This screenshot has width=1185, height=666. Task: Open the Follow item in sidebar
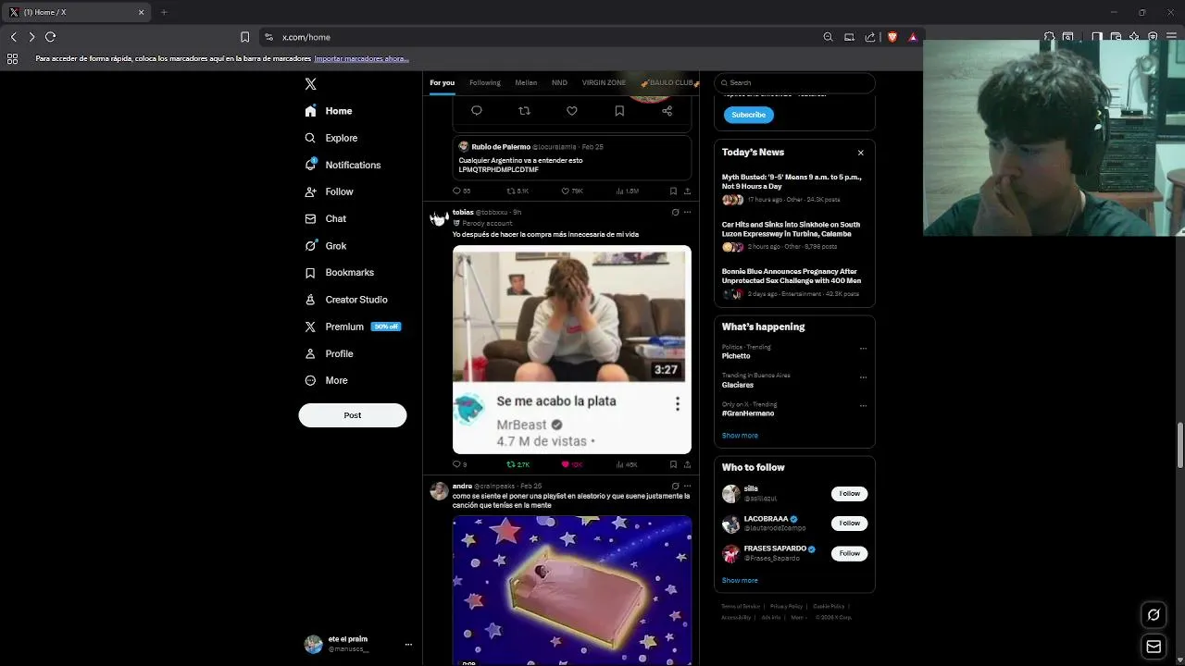pyautogui.click(x=329, y=191)
